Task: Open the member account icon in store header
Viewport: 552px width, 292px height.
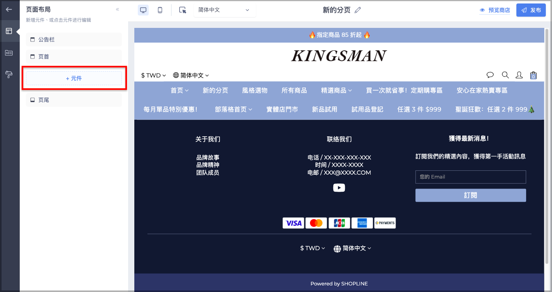Action: [519, 75]
